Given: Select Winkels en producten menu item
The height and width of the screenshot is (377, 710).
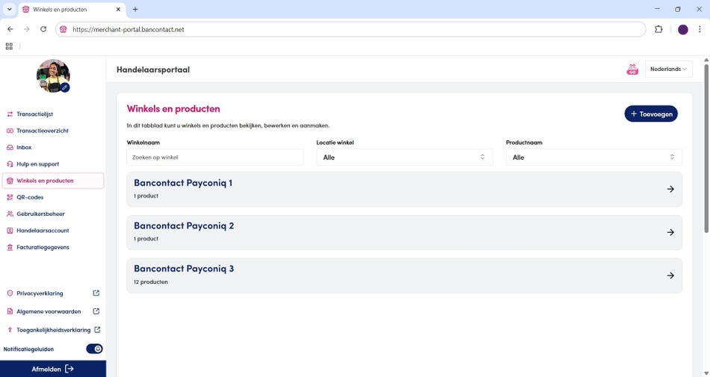Looking at the screenshot, I should tap(53, 181).
